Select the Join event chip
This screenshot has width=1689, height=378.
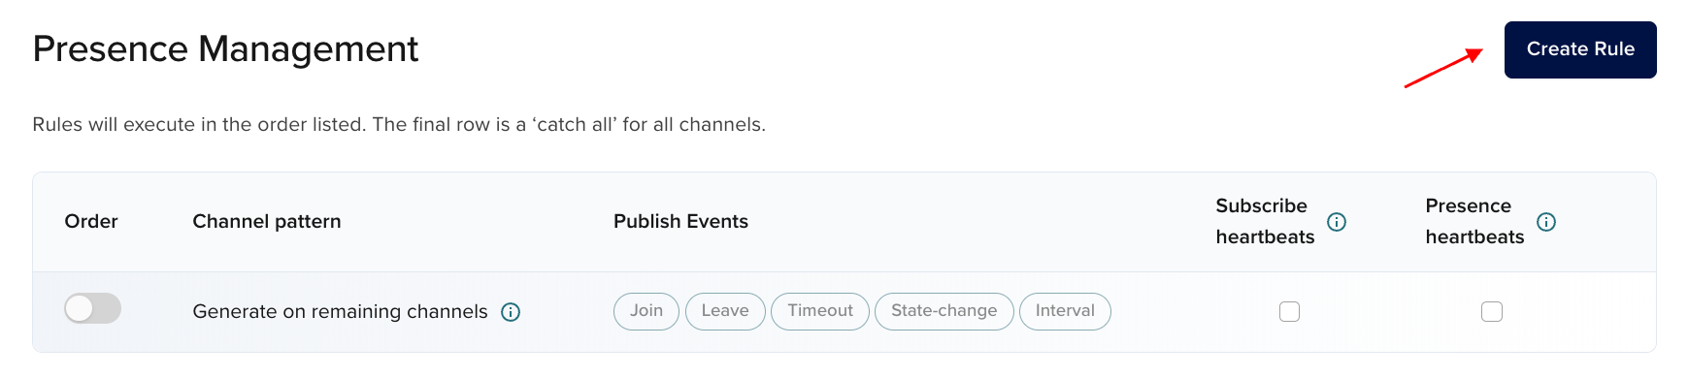[646, 311]
